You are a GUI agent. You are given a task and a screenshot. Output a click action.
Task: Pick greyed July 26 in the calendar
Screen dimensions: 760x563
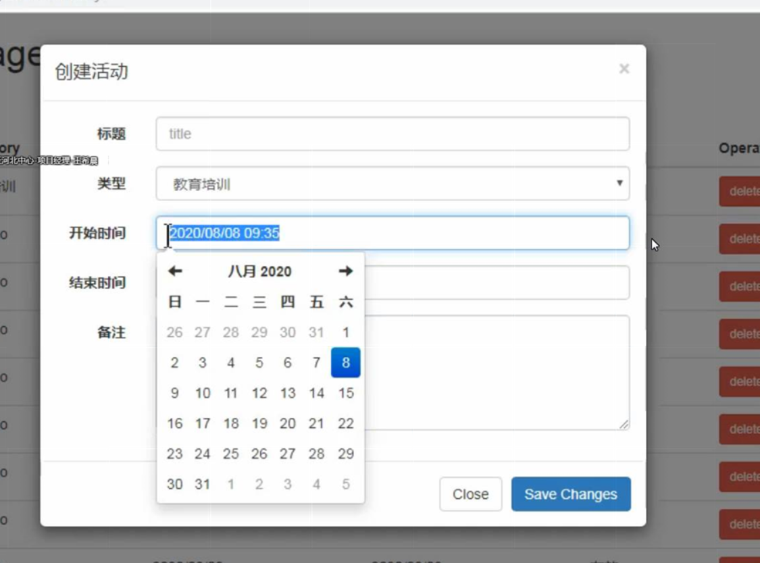pyautogui.click(x=174, y=332)
